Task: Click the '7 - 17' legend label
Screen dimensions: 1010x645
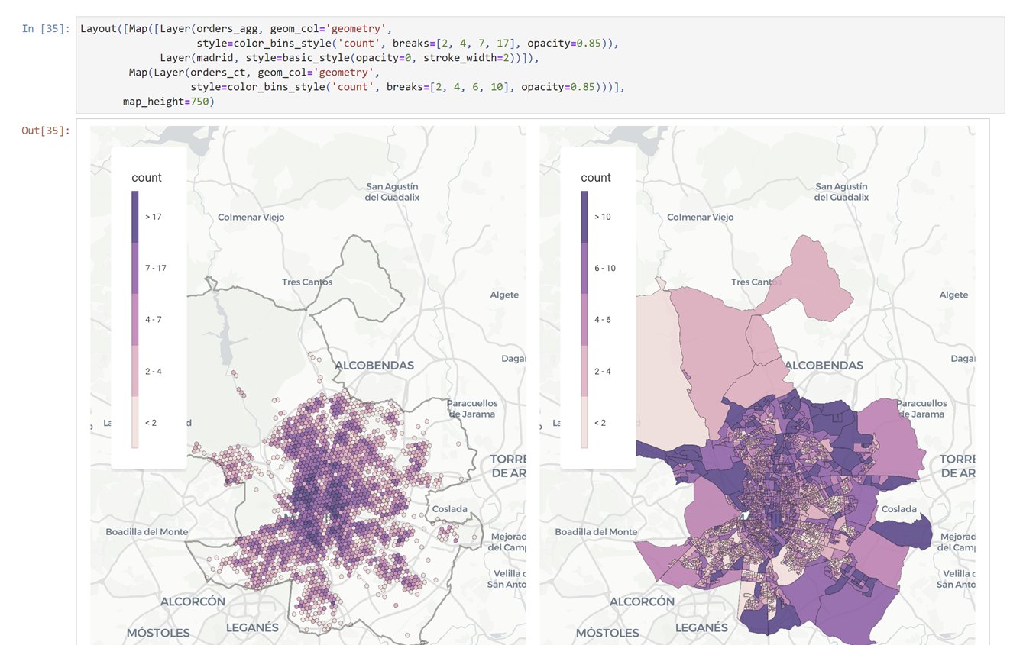Action: 156,268
